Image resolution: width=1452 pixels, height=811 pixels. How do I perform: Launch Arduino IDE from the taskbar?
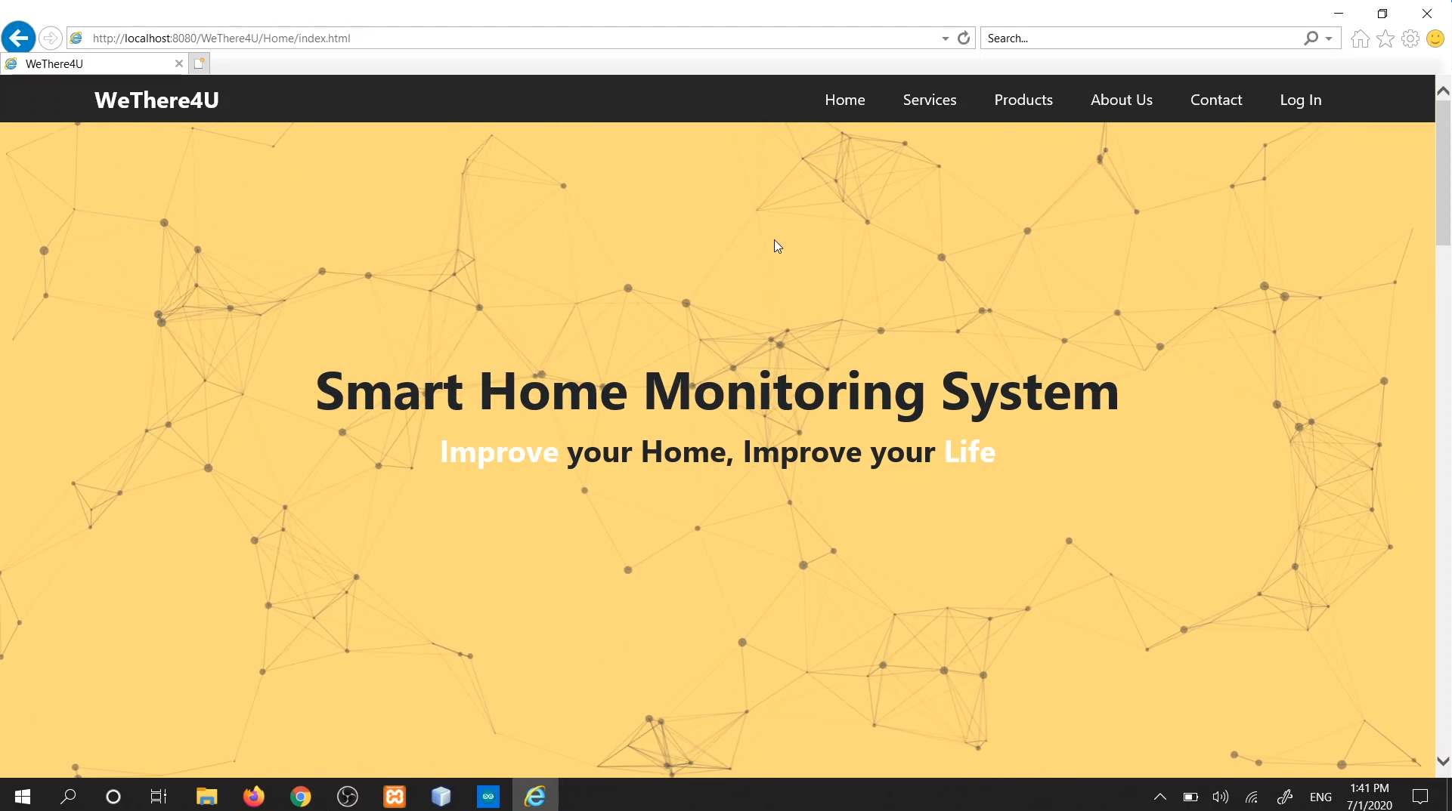pos(488,796)
